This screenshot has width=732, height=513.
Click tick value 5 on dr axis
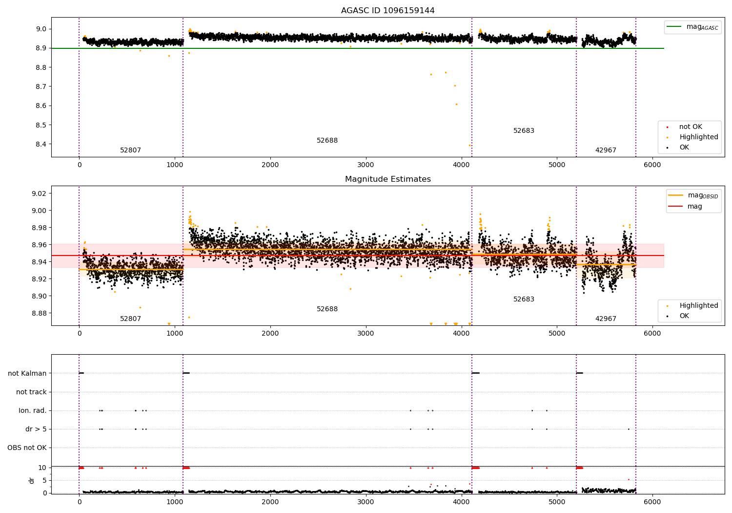pyautogui.click(x=45, y=480)
